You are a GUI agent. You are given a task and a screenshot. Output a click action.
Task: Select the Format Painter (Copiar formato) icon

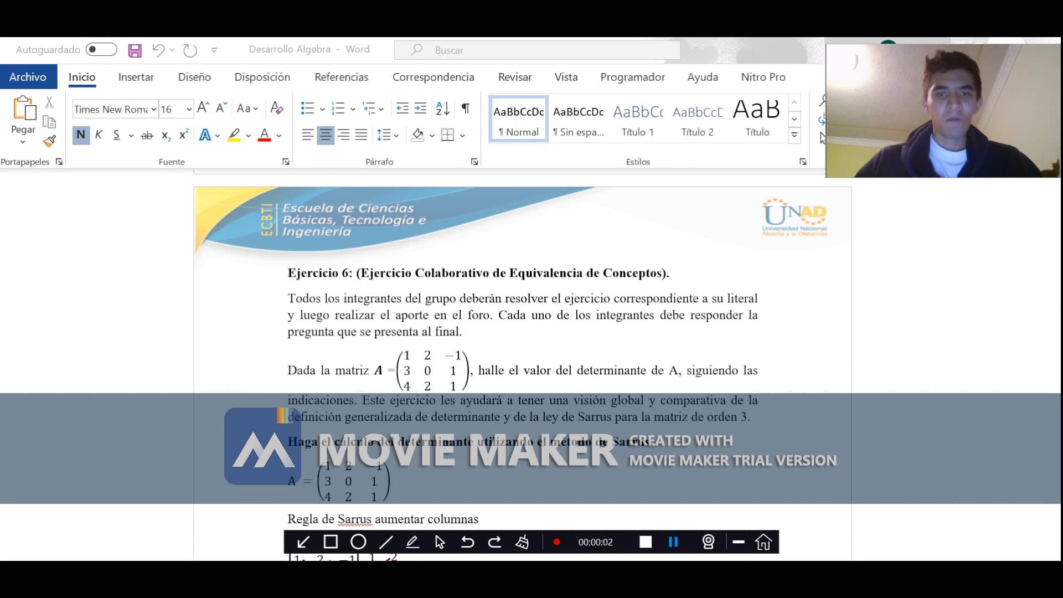(49, 141)
